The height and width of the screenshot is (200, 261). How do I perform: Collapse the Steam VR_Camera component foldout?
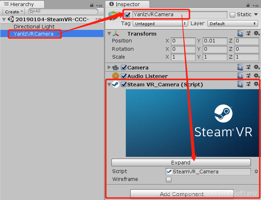109,85
